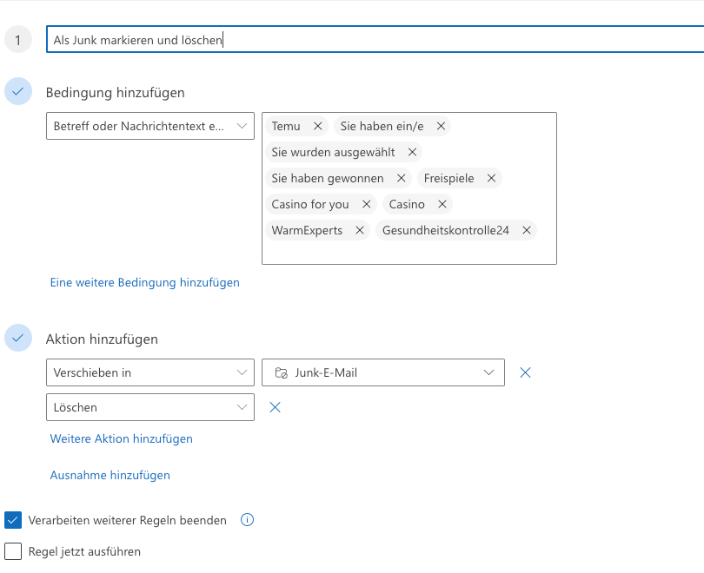
Task: Remove the Freispiele keyword tag
Action: (491, 178)
